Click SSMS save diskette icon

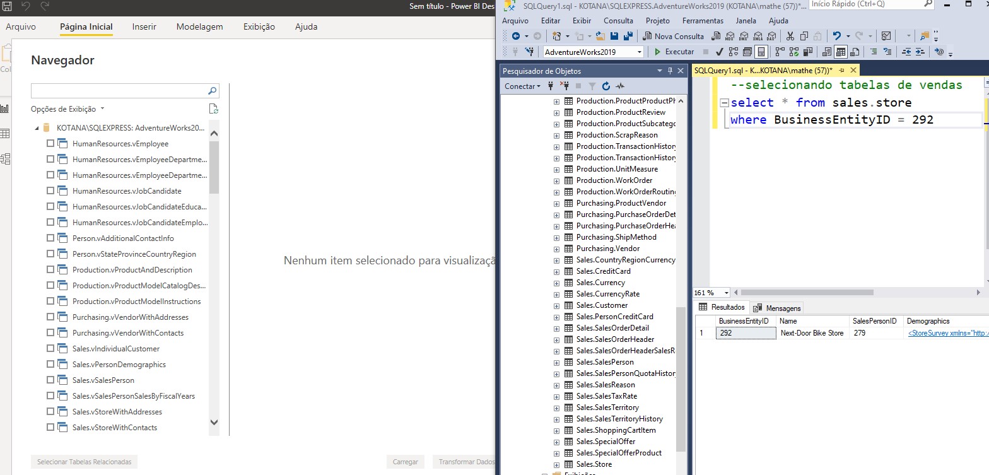(614, 36)
